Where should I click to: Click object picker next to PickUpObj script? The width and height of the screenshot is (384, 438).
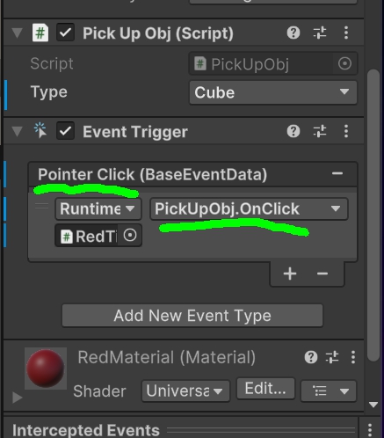click(x=344, y=63)
